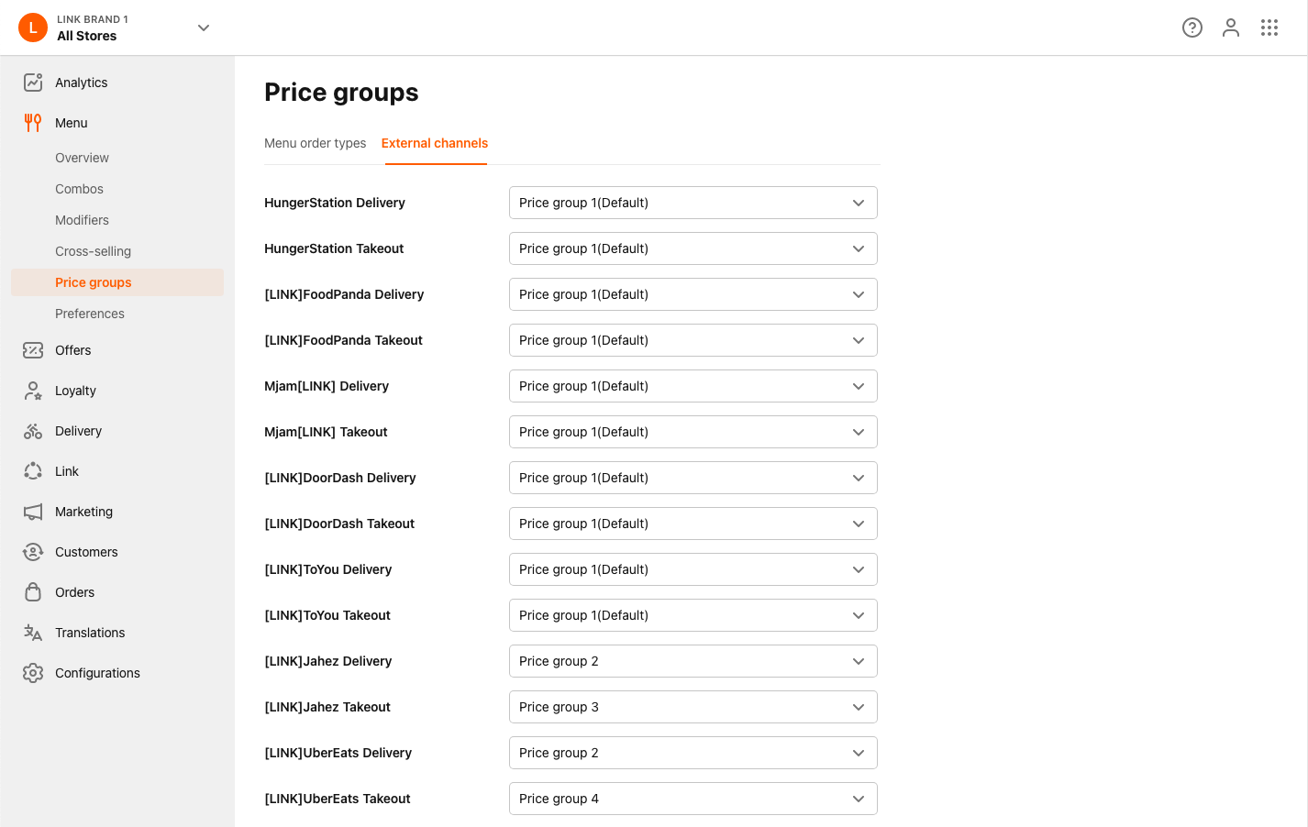Open [LINK]ToYou Delivery price group dropdown
Screen dimensions: 1308x827
tap(693, 569)
